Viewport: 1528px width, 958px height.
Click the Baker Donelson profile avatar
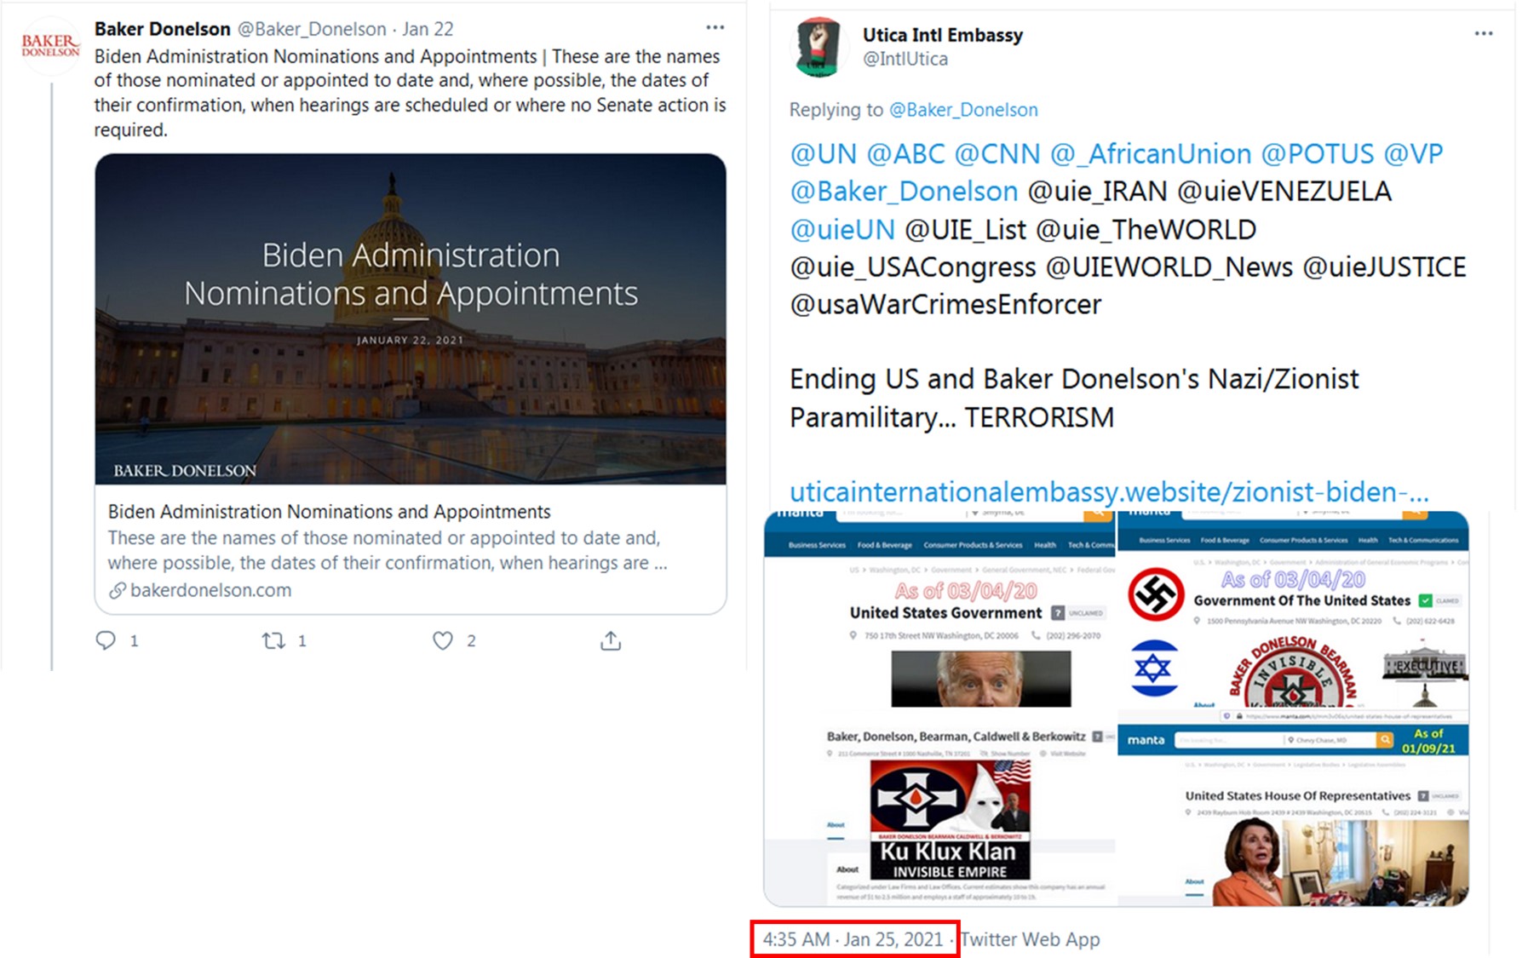[x=50, y=46]
